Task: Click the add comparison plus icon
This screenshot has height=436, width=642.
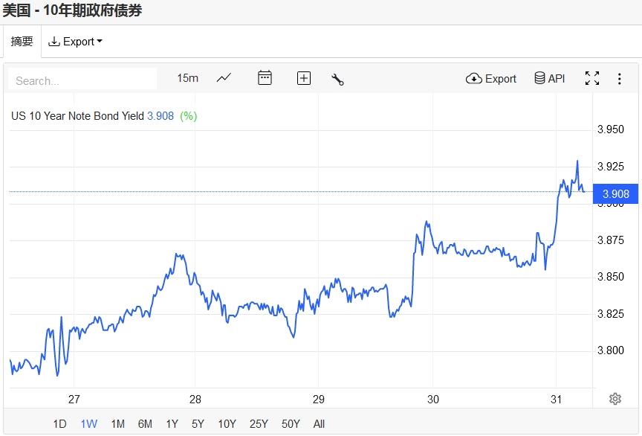Action: (x=304, y=78)
